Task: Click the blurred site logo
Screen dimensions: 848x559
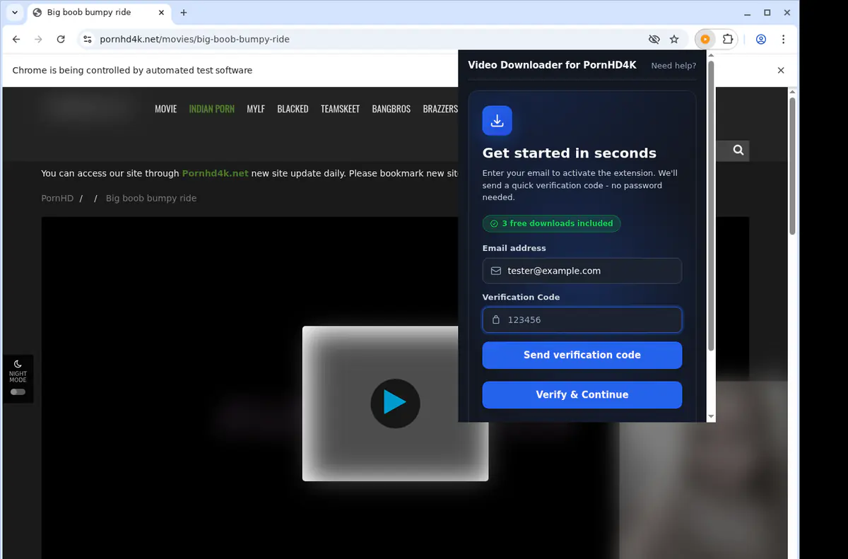Action: click(x=88, y=108)
